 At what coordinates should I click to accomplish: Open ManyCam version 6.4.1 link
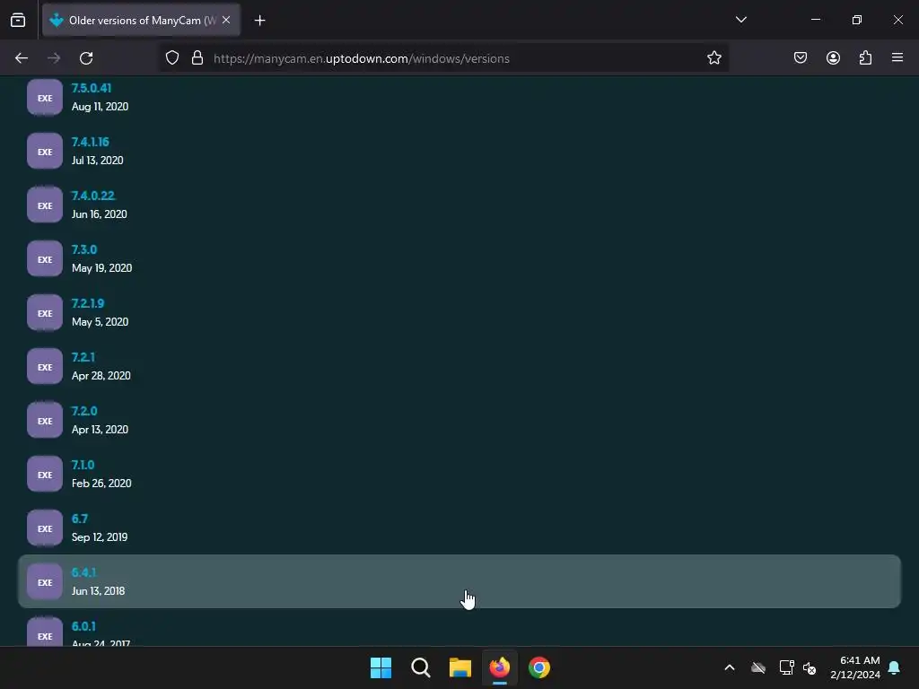[83, 573]
